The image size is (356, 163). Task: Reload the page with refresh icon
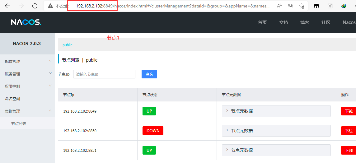point(35,6)
